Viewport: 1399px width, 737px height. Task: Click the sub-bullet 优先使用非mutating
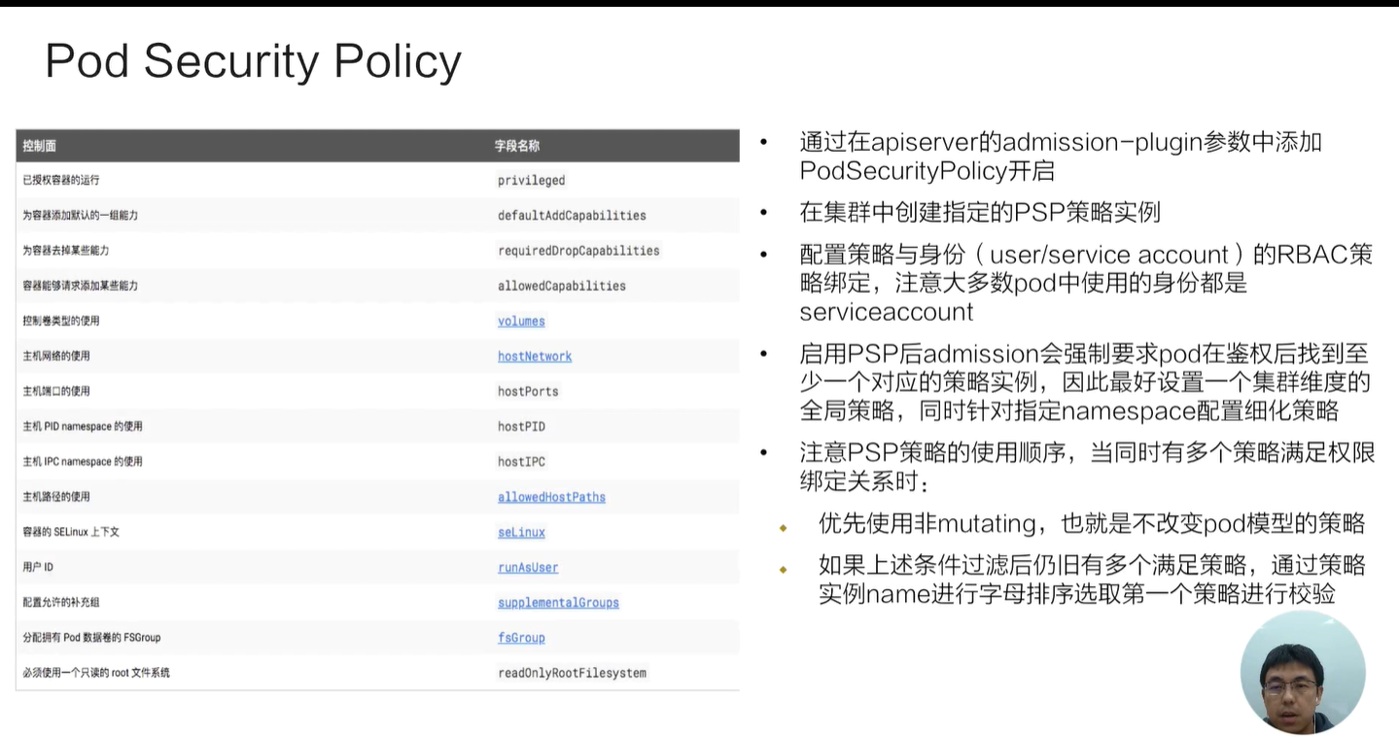pos(1092,523)
